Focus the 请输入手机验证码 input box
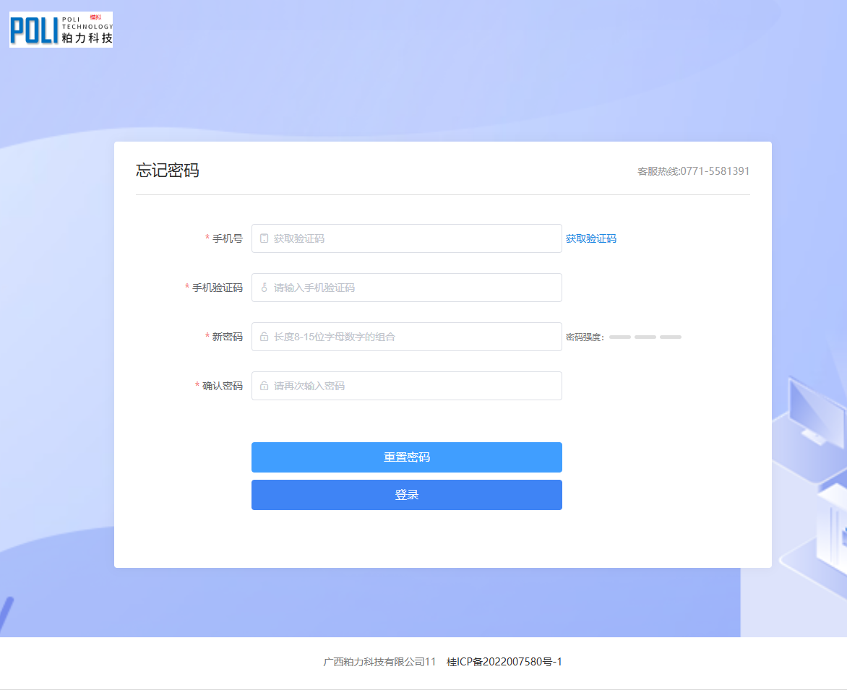Screen dimensions: 847x690 (412, 288)
